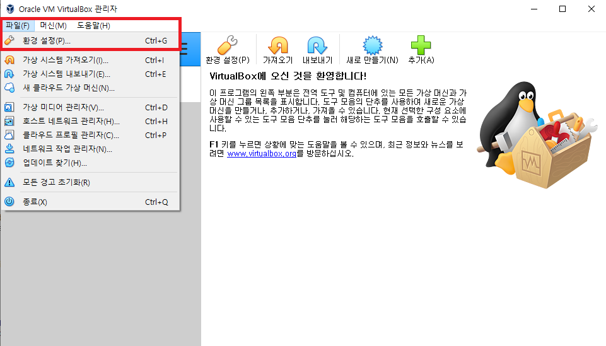Viewport: 606px width, 346px height.
Task: Choose 가상 시스템 내보내기(E)... menu item
Action: point(90,74)
